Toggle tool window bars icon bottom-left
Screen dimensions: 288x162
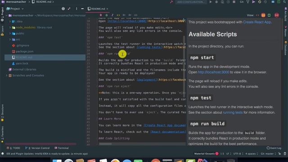point(2,153)
